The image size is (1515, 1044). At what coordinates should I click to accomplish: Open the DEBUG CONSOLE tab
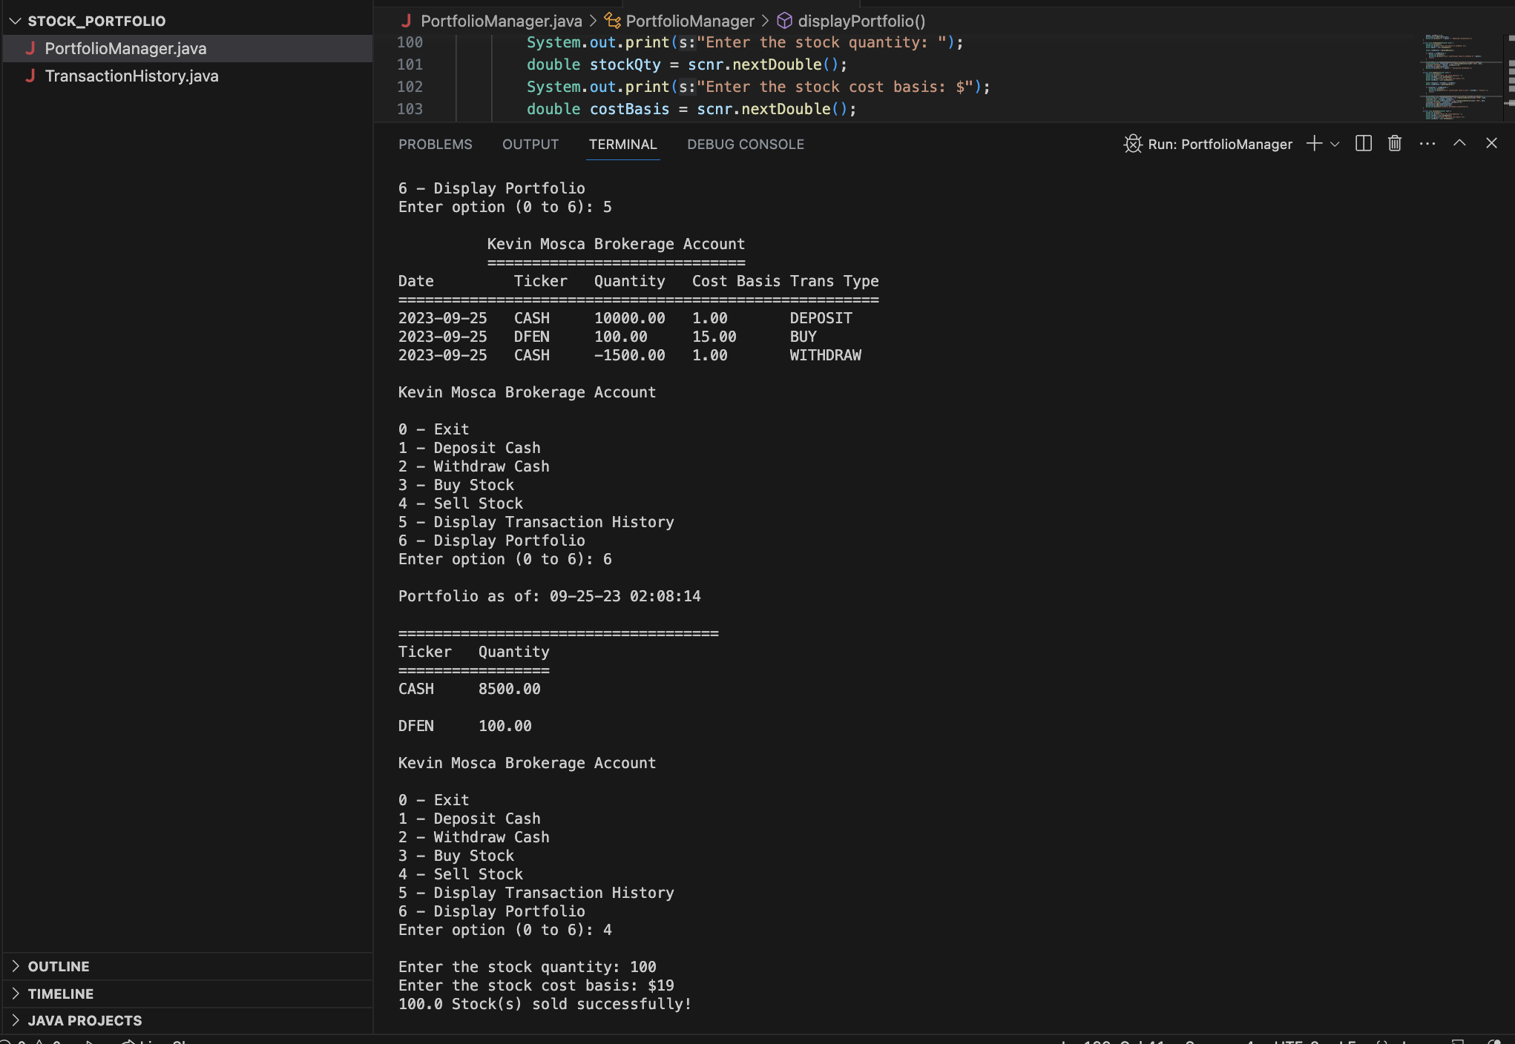coord(745,144)
